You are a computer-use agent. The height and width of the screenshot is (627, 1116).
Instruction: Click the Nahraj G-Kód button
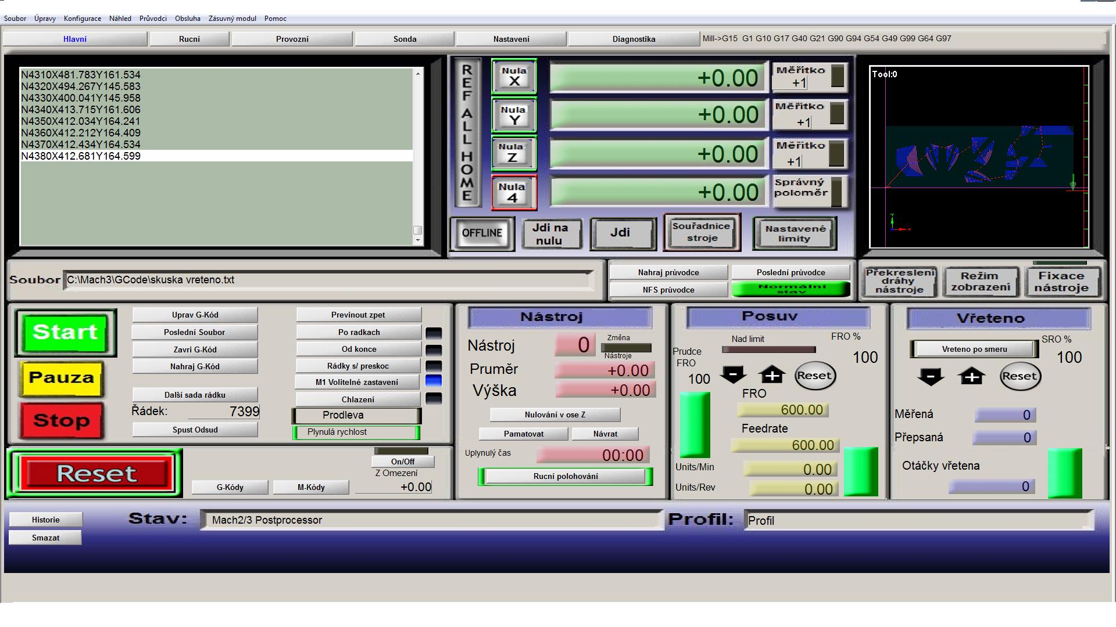click(195, 366)
